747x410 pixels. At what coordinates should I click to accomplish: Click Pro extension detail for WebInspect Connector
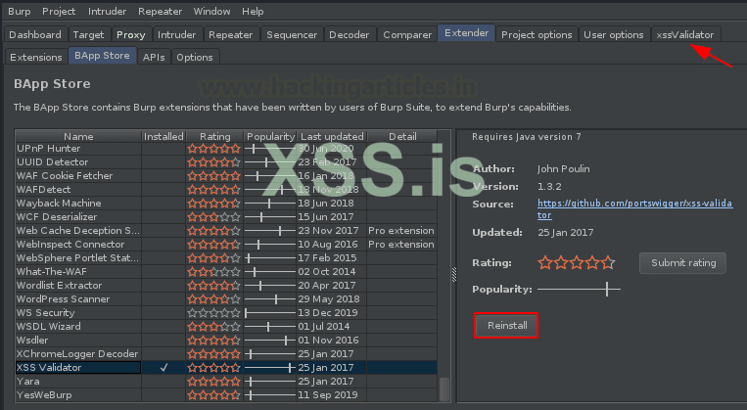(x=401, y=245)
